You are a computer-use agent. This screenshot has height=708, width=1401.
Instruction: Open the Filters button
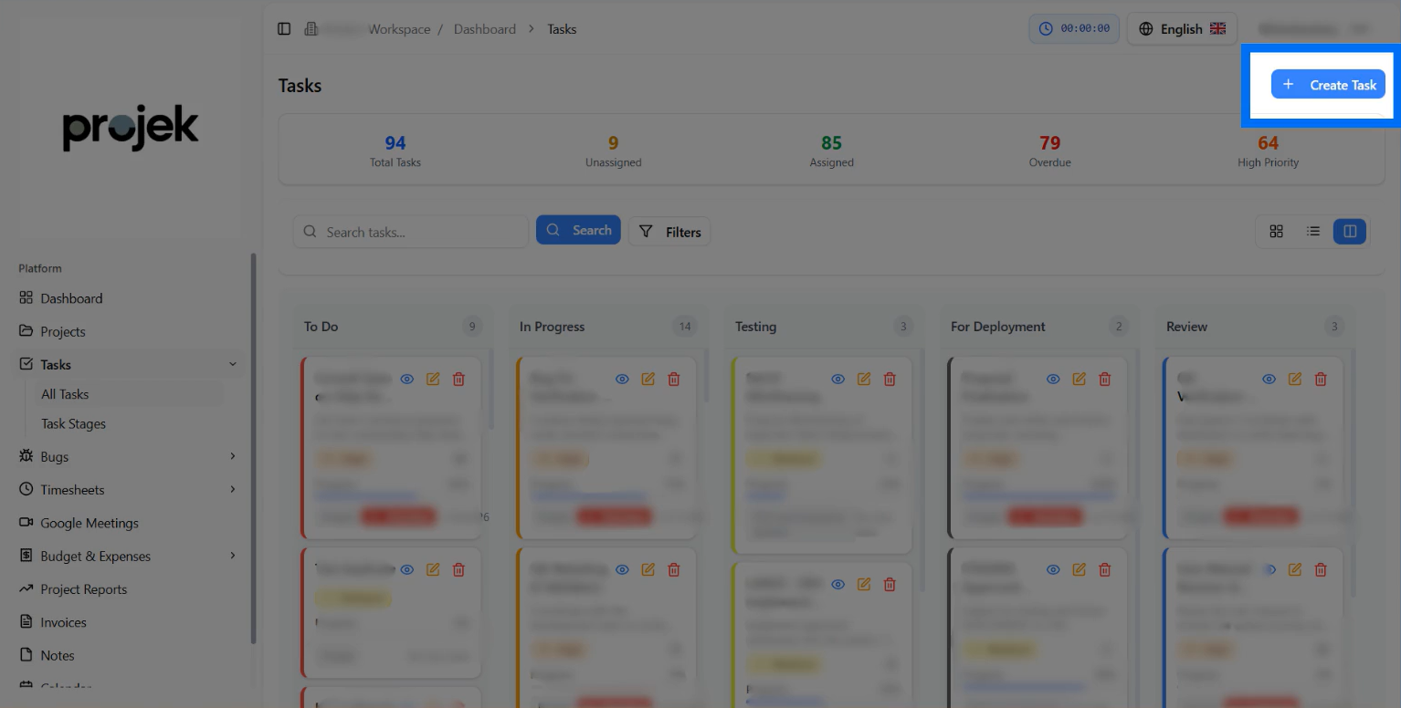[x=669, y=232]
